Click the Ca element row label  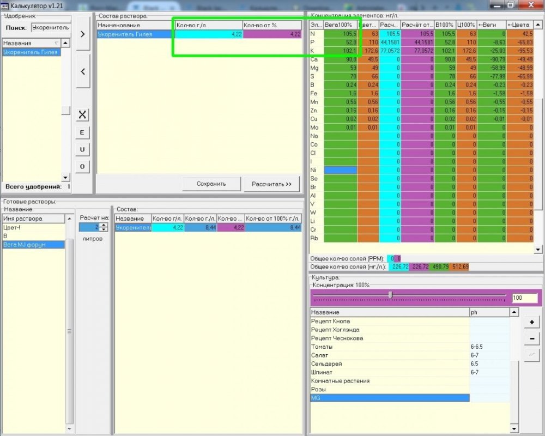[x=317, y=59]
